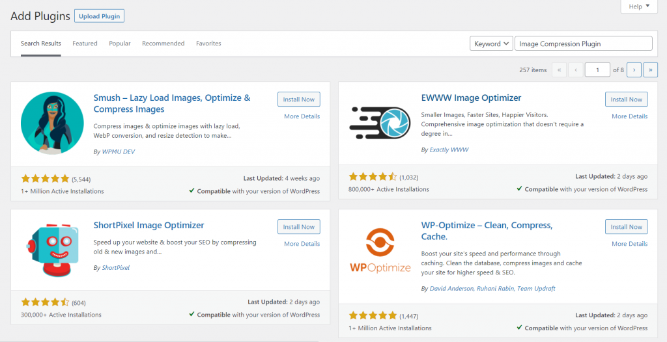
Task: Open the EWWW Image Optimizer title link
Action: click(x=471, y=98)
